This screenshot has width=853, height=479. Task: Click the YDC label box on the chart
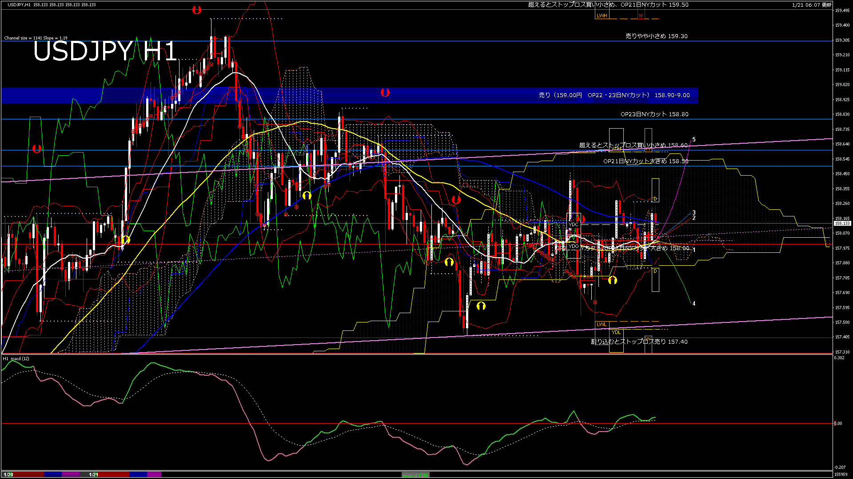(x=574, y=224)
